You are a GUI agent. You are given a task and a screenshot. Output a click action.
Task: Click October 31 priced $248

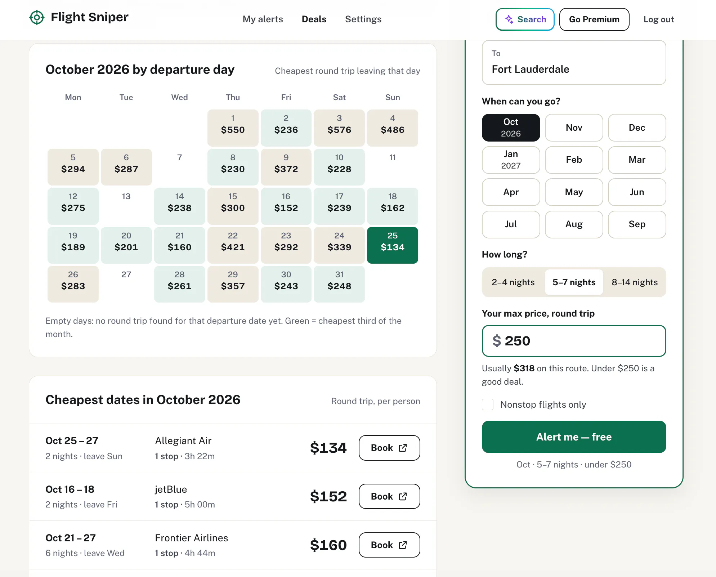[x=339, y=284]
